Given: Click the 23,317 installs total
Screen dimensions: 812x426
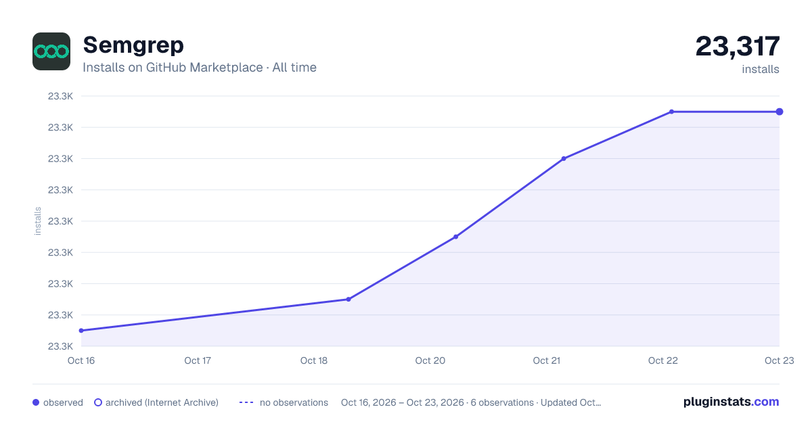Looking at the screenshot, I should pyautogui.click(x=738, y=47).
